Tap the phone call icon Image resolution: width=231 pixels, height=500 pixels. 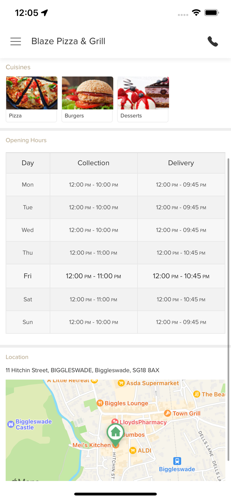(x=213, y=41)
